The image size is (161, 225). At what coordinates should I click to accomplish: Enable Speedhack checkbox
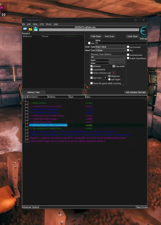click(128, 58)
